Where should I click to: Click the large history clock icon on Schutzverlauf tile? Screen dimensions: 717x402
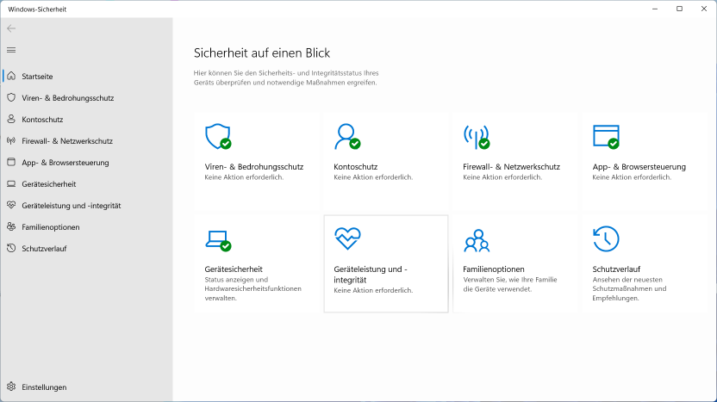[x=606, y=238]
